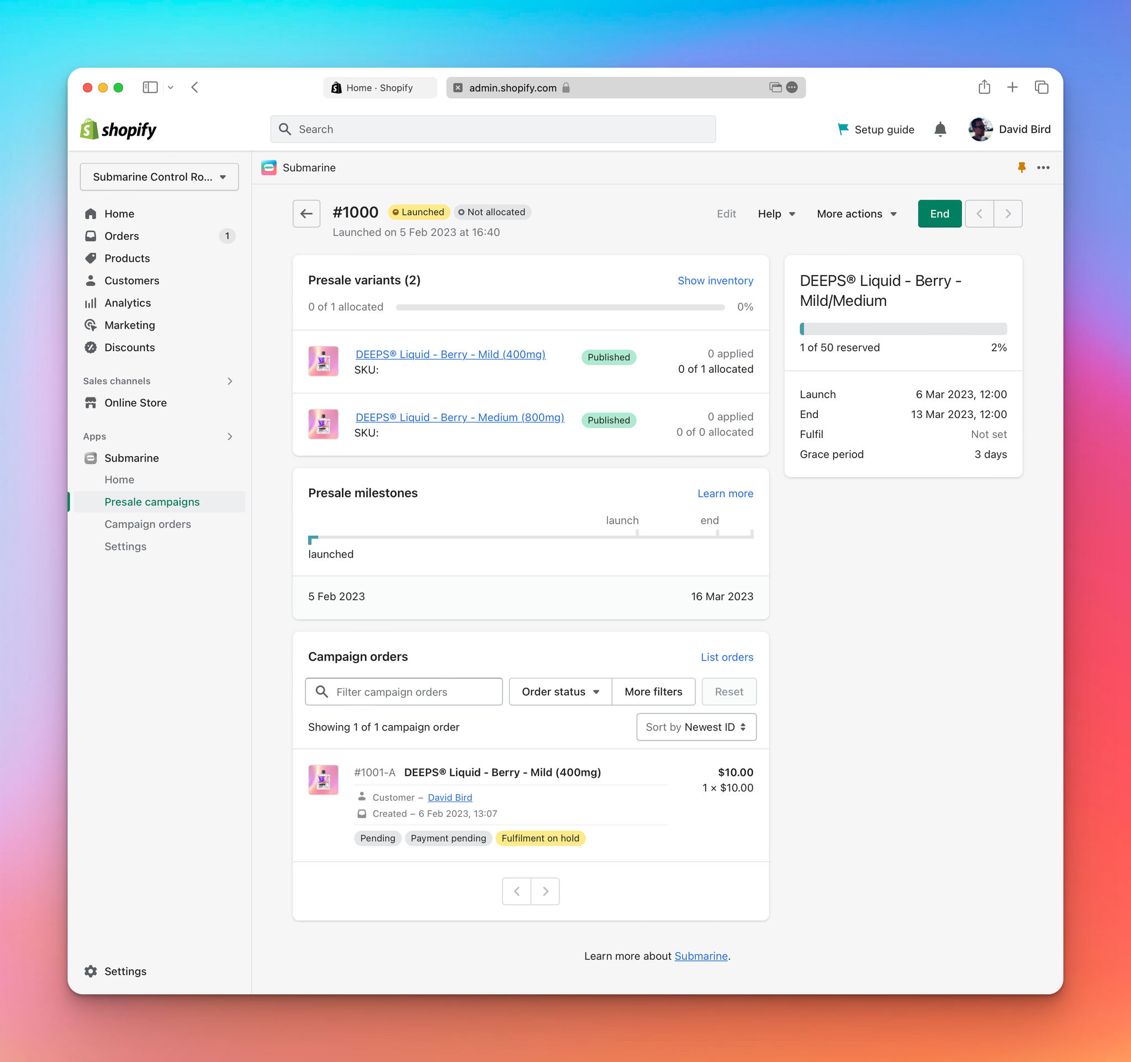Select the Campaign orders menu item

[147, 523]
